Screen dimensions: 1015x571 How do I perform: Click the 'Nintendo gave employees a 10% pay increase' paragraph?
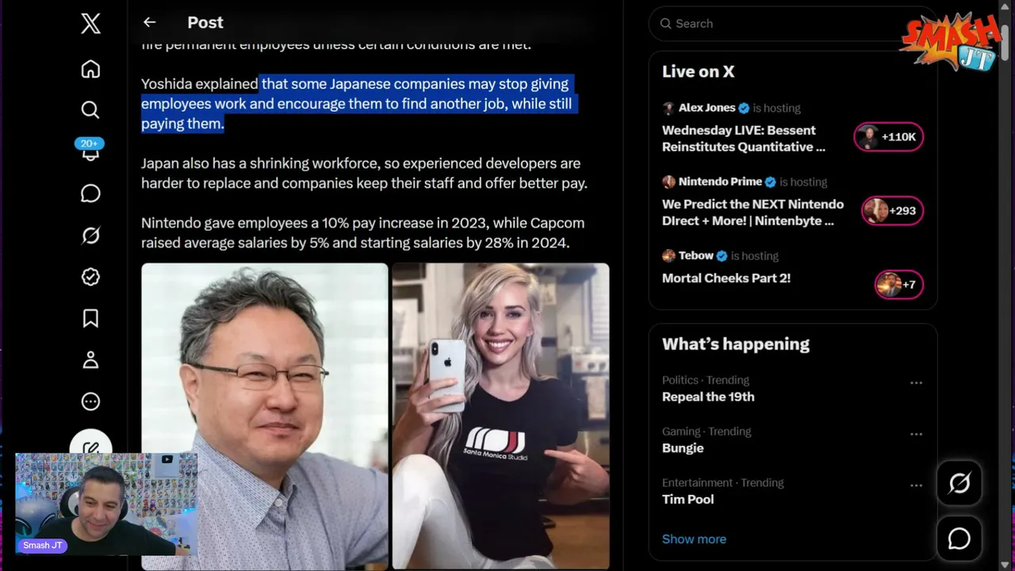tap(362, 232)
